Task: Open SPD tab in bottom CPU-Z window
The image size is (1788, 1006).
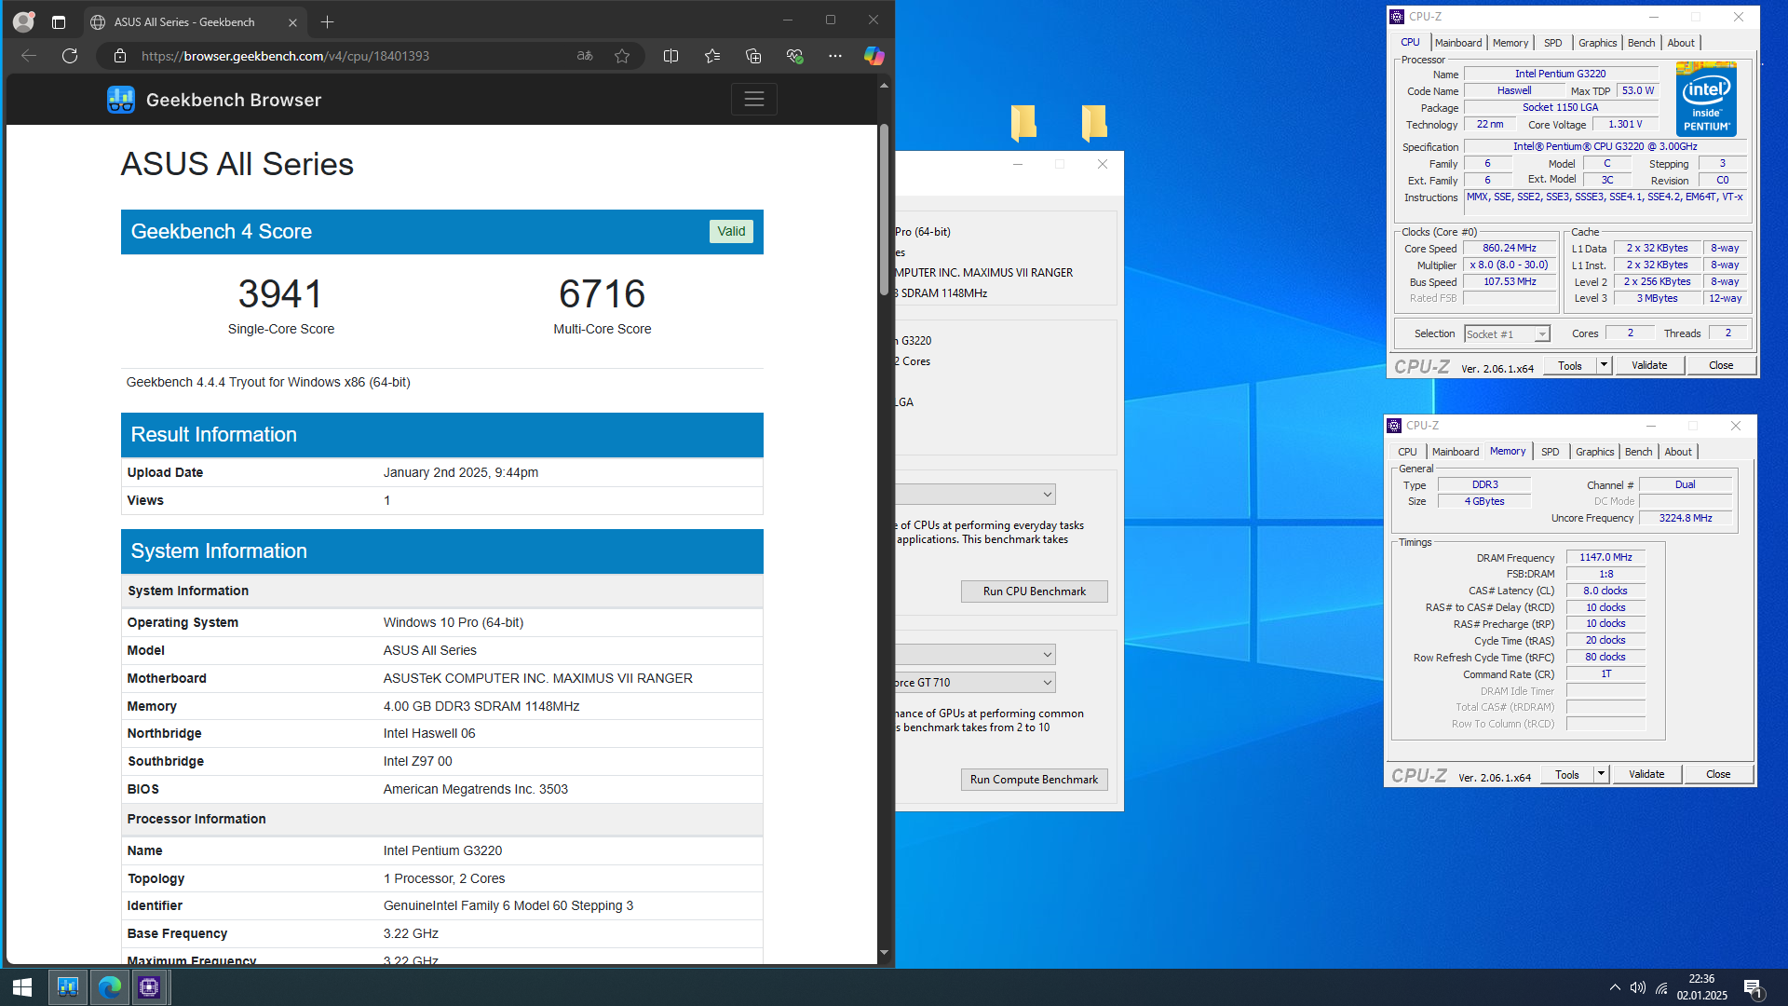Action: [x=1550, y=452]
